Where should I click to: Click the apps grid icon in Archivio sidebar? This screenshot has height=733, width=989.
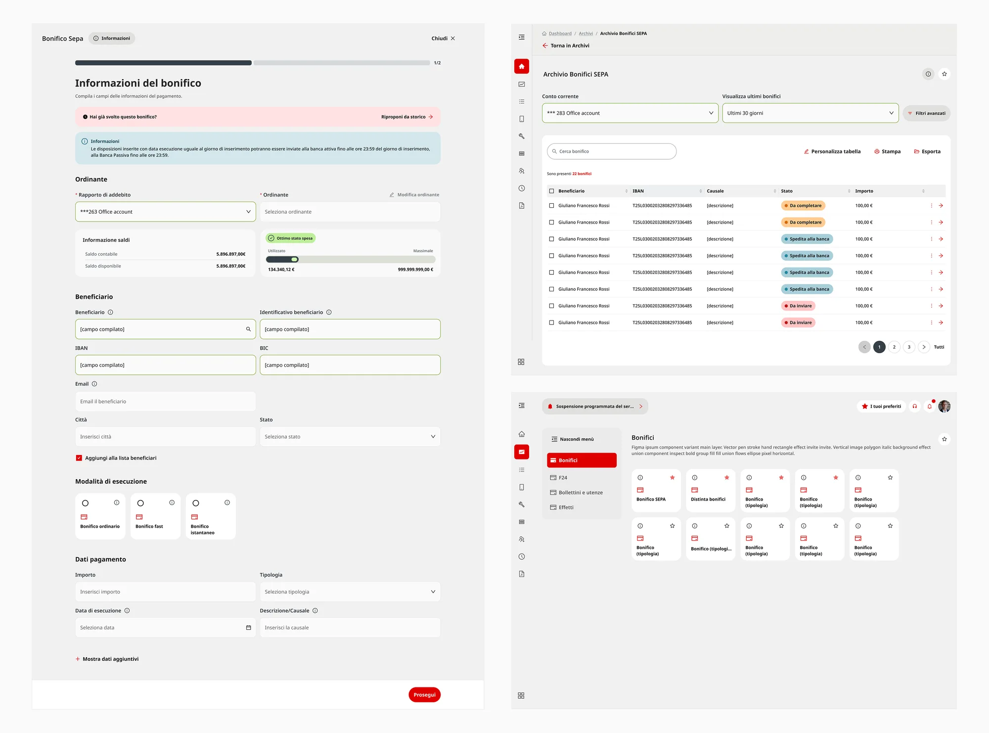(521, 362)
